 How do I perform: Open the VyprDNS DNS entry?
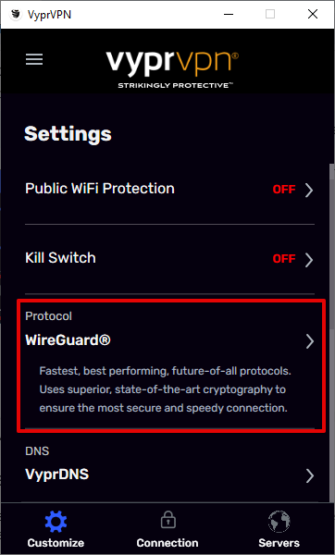[169, 466]
